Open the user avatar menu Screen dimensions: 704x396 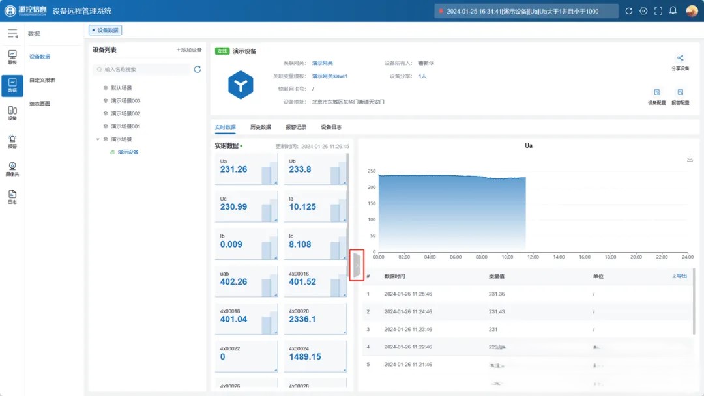[692, 11]
